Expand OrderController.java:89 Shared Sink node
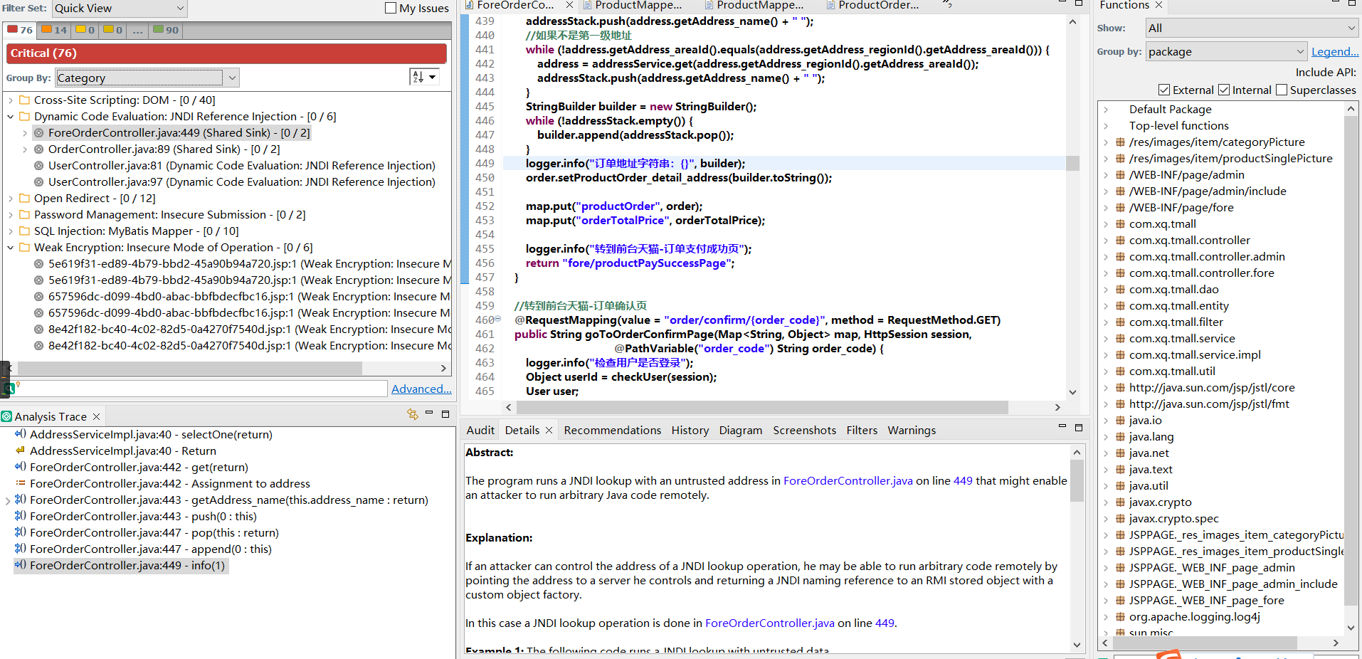The image size is (1362, 659). pyautogui.click(x=25, y=149)
